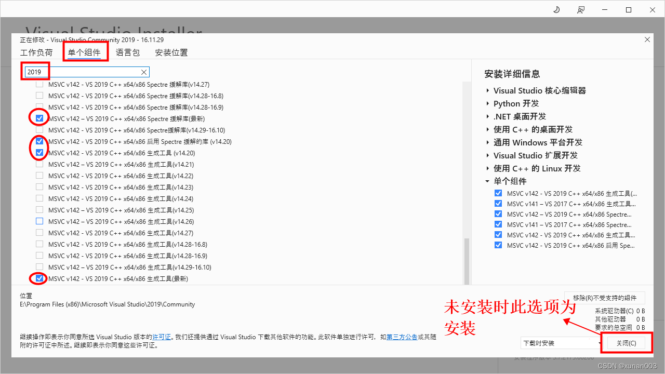Open 第三方公告 link
This screenshot has width=665, height=374.
tap(401, 337)
